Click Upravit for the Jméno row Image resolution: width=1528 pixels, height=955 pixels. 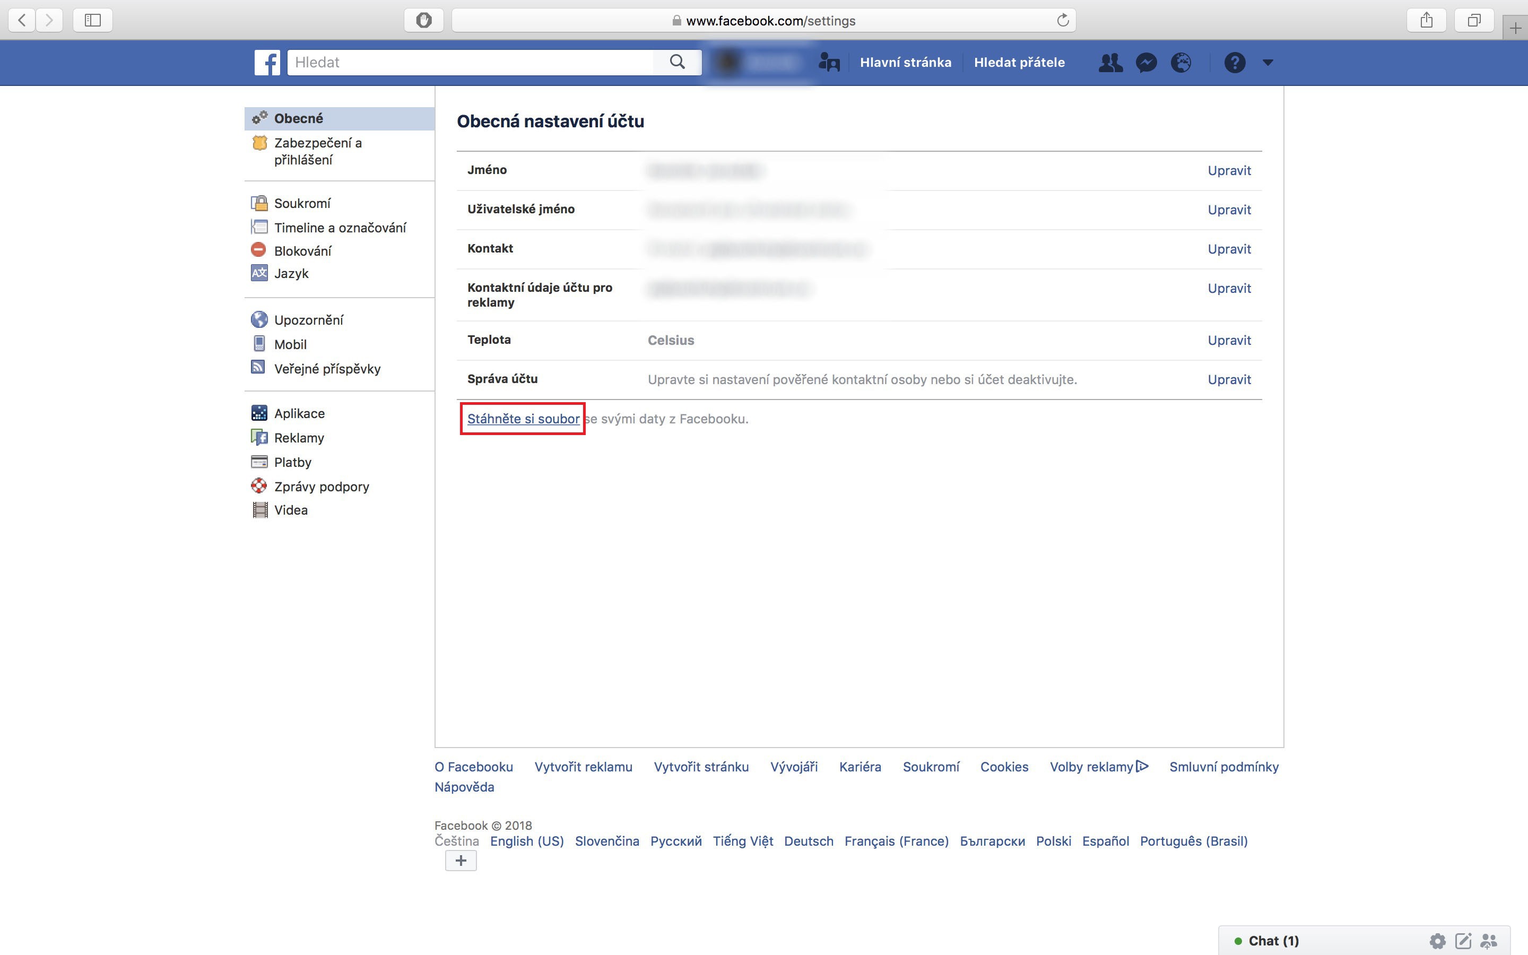[x=1229, y=170]
